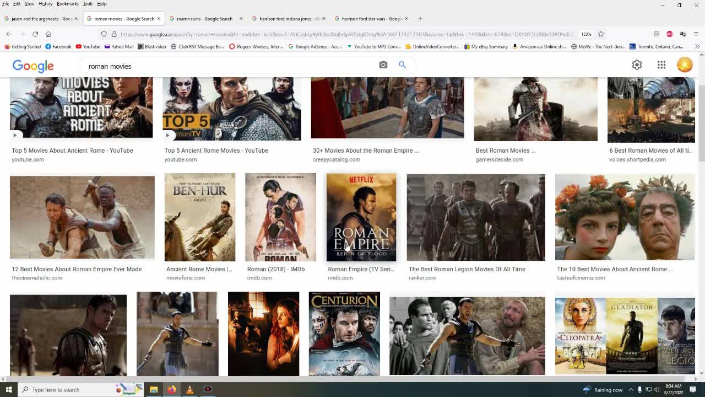Open YouTube to MP3 Converter bookmark
705x397 pixels.
(373, 46)
